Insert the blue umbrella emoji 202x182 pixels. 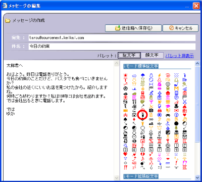[143, 75]
